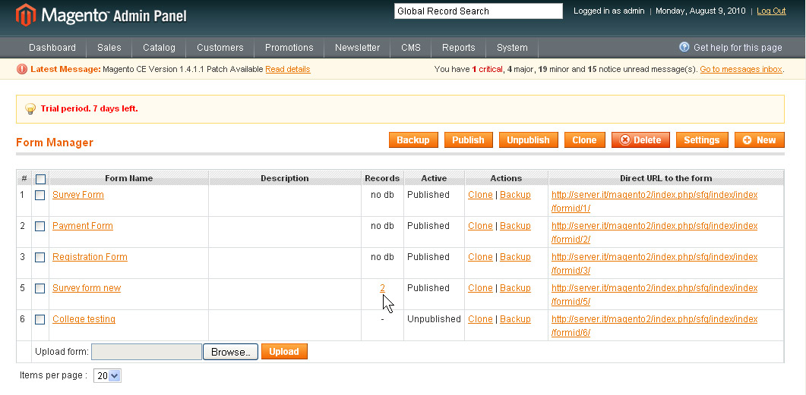
Task: Open form Settings
Action: [702, 140]
